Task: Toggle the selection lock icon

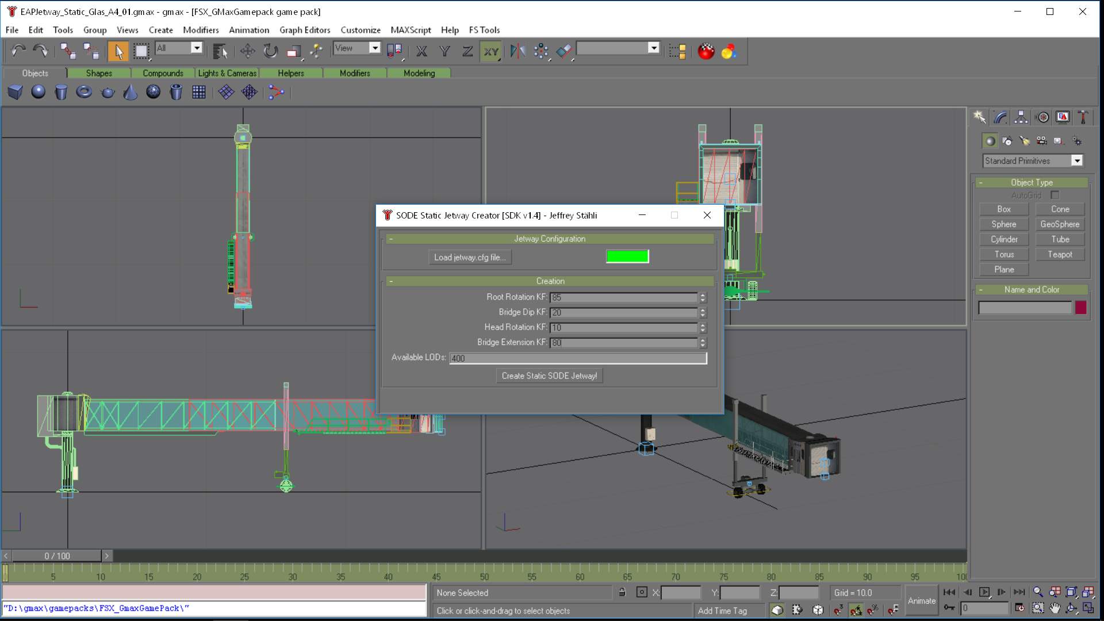Action: (622, 592)
